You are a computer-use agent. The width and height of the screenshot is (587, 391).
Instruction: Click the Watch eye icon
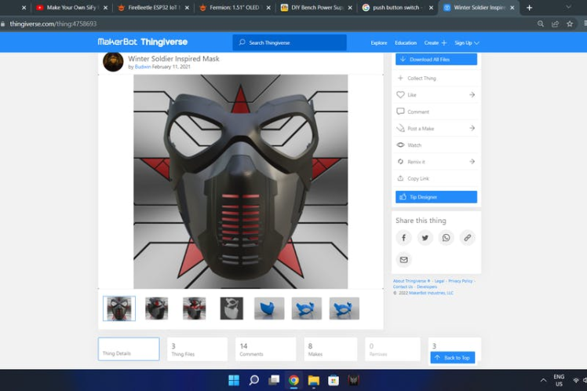400,145
